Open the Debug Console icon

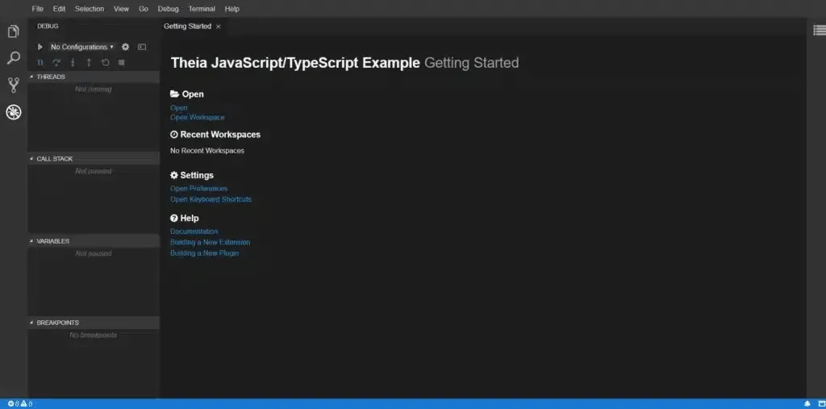tap(142, 47)
